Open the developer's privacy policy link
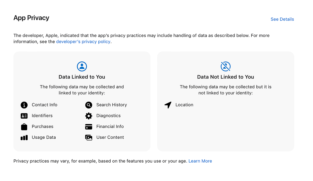 tap(83, 41)
